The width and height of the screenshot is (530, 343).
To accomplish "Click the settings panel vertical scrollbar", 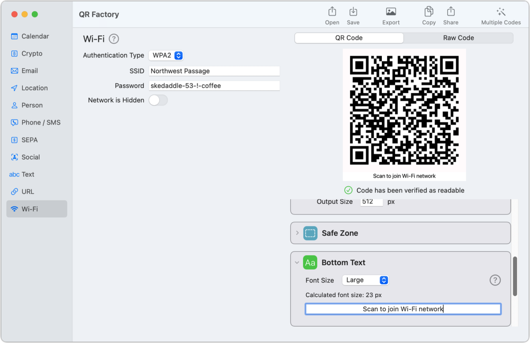I will [x=515, y=276].
